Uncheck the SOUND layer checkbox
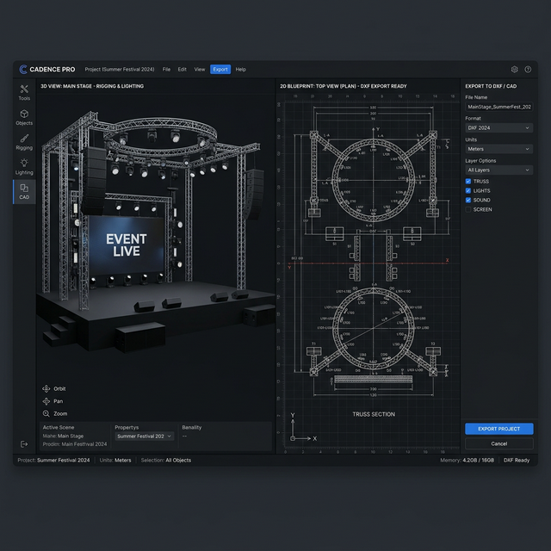The height and width of the screenshot is (551, 551). (468, 201)
